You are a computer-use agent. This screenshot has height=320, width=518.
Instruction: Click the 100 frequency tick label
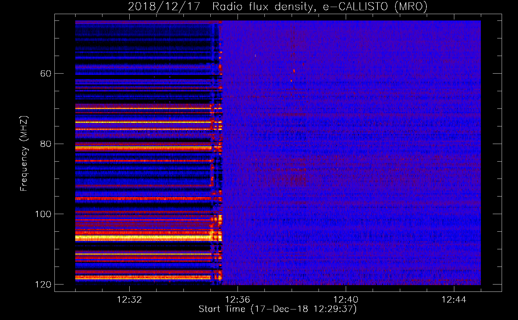[43, 214]
